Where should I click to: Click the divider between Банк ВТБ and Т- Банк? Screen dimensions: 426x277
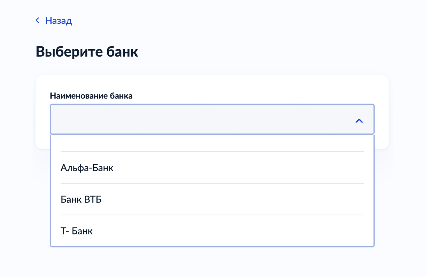coord(212,215)
